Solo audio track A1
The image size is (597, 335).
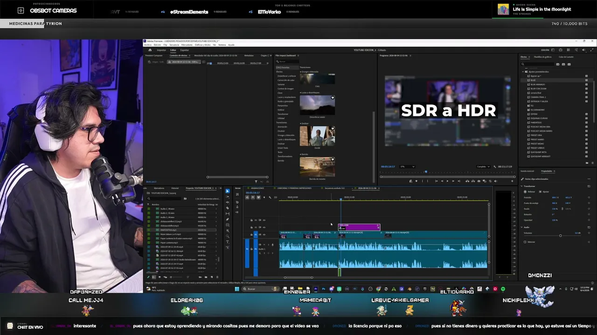tap(269, 244)
